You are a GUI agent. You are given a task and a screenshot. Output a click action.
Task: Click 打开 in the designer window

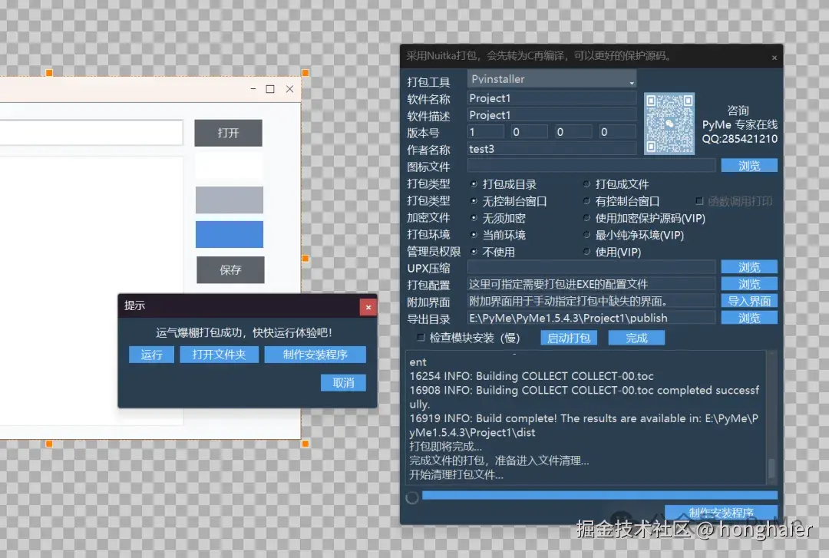point(228,132)
